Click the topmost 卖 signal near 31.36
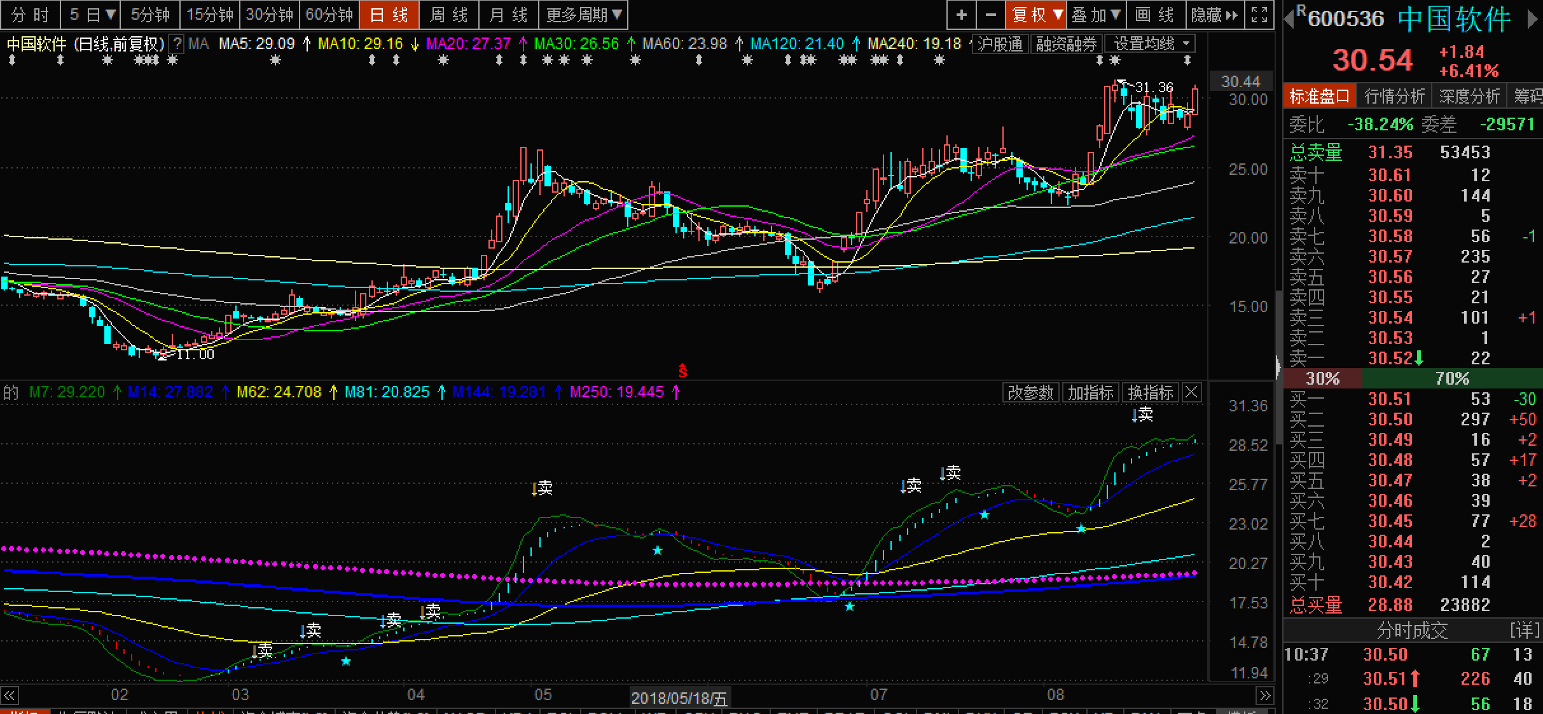This screenshot has height=714, width=1543. [1143, 415]
